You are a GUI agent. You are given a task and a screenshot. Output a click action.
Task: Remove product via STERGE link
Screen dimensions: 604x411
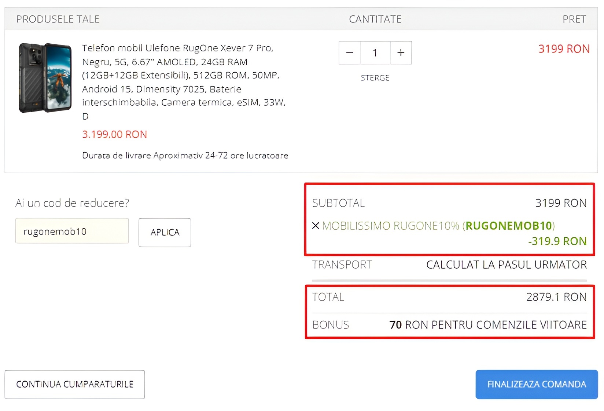pyautogui.click(x=375, y=78)
